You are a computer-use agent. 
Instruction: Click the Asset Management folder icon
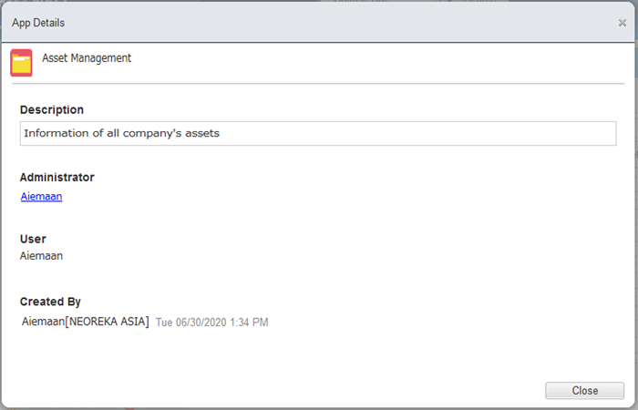(21, 63)
